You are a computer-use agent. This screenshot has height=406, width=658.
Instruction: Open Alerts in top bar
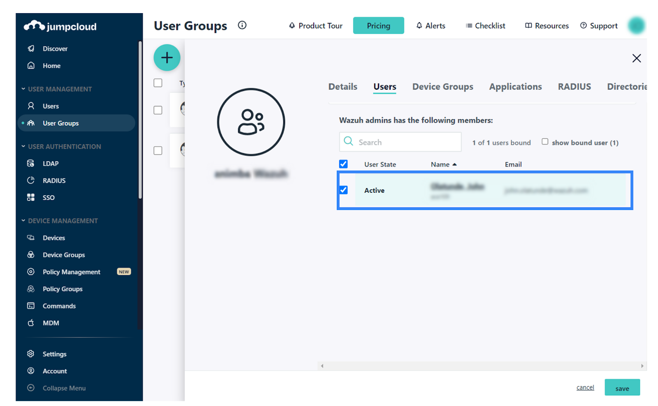tap(431, 26)
